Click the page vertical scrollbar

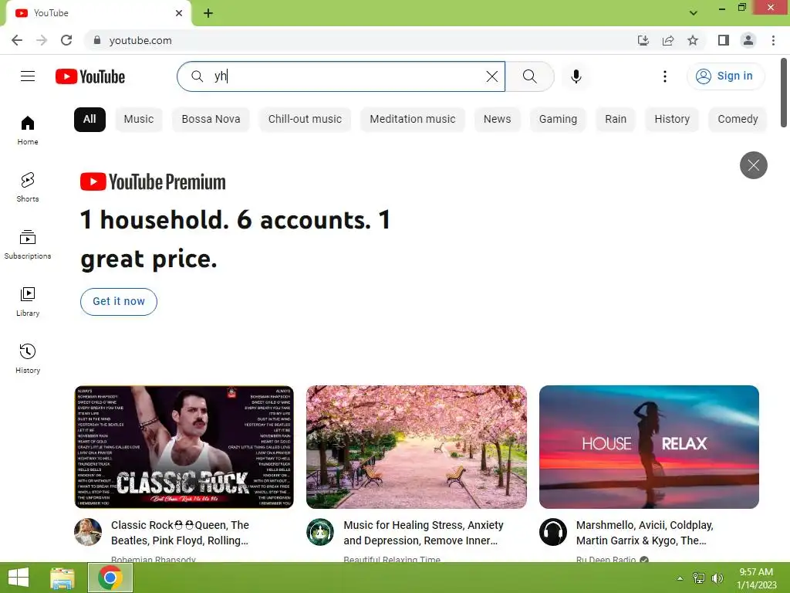pyautogui.click(x=784, y=93)
